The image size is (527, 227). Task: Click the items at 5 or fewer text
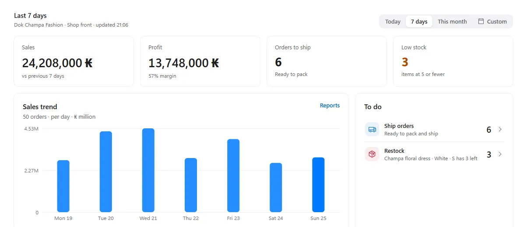[x=423, y=74]
